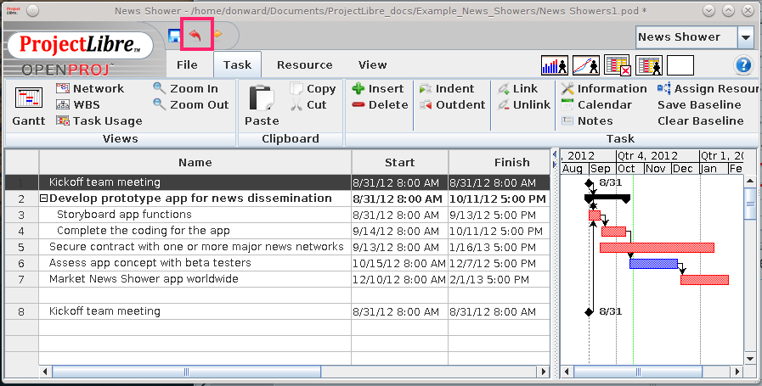This screenshot has width=762, height=386.
Task: Click the blue Assess app Gantt bar
Action: point(653,264)
